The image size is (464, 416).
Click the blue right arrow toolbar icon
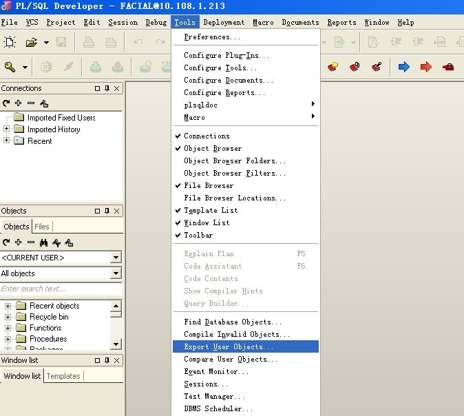(x=403, y=67)
